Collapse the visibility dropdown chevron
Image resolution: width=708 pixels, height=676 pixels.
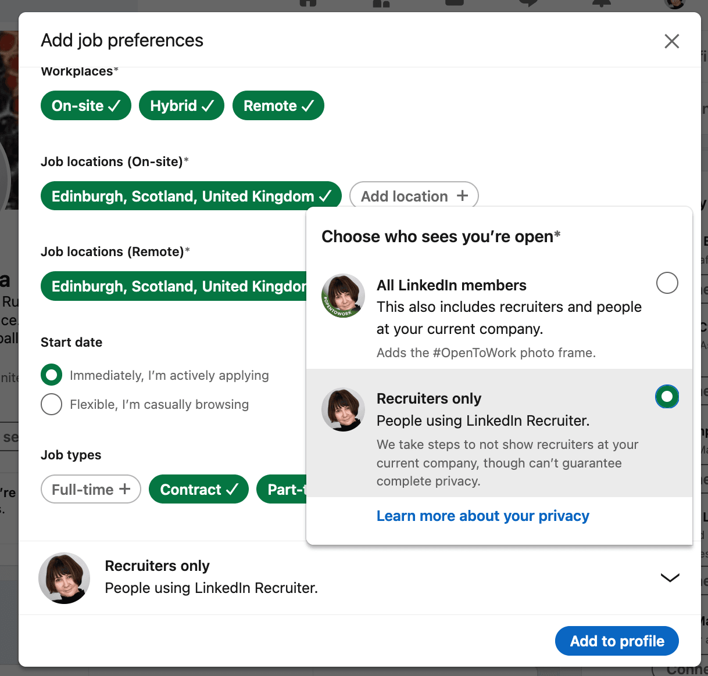[x=670, y=577]
